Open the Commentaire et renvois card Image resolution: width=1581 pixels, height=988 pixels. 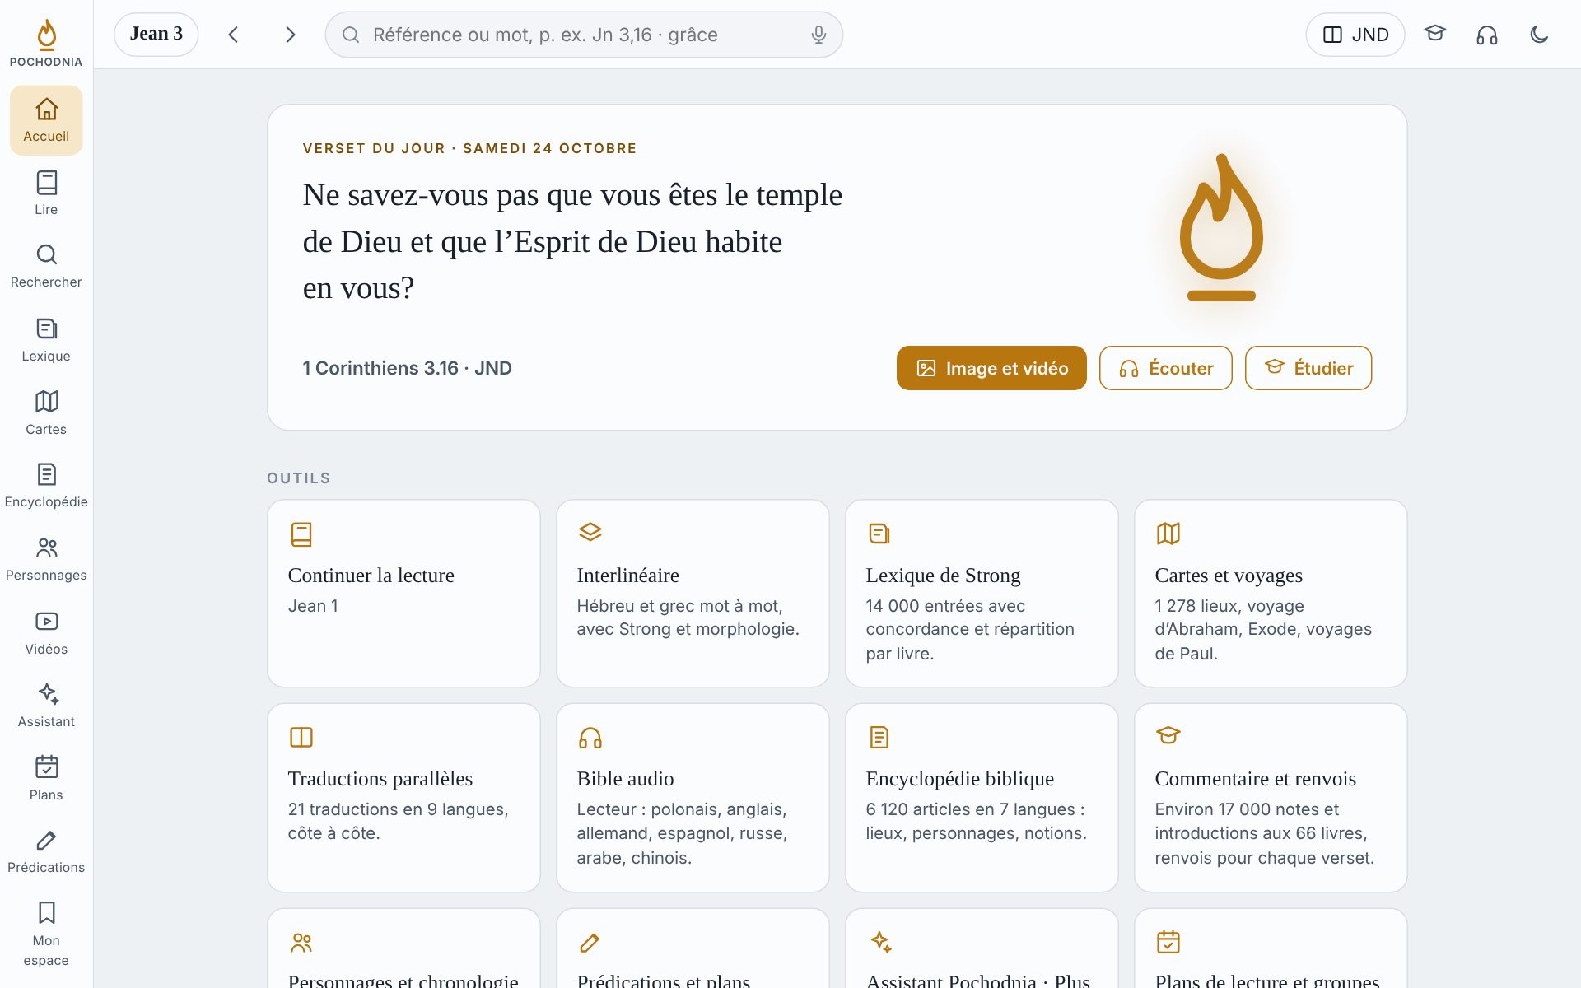click(x=1271, y=798)
